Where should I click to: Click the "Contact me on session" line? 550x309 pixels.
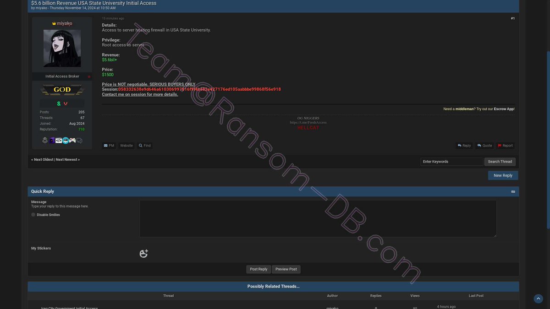coord(140,94)
